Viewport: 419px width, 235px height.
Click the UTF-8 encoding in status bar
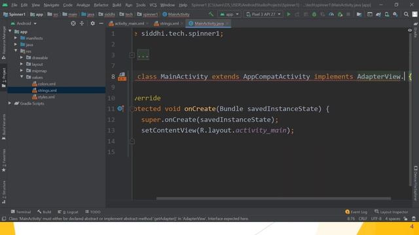tap(376, 219)
